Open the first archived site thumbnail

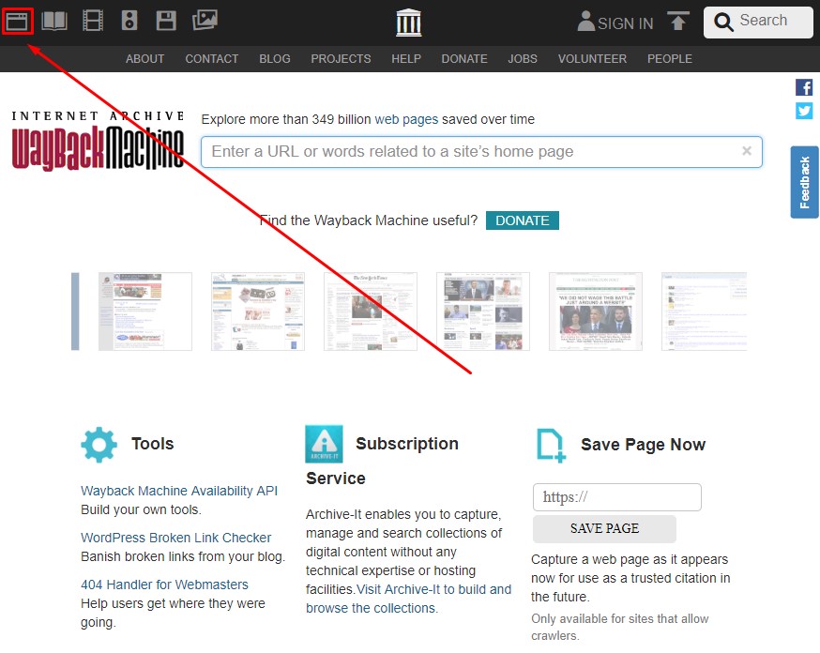tap(145, 311)
